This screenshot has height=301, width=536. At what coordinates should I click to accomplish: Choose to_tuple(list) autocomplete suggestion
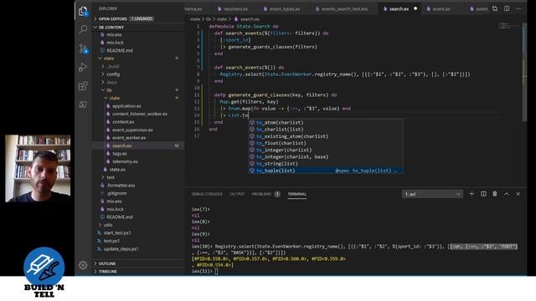326,171
